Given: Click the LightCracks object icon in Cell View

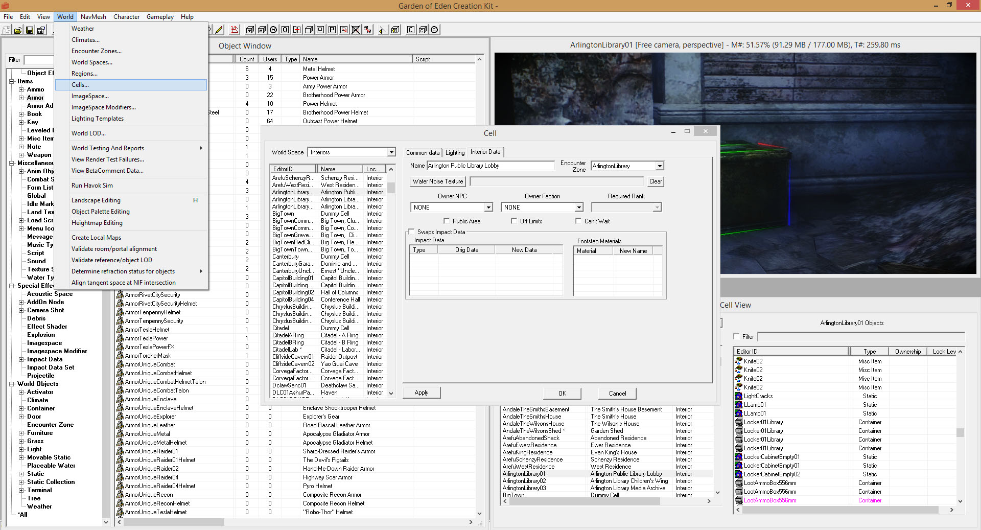Looking at the screenshot, I should [x=738, y=396].
